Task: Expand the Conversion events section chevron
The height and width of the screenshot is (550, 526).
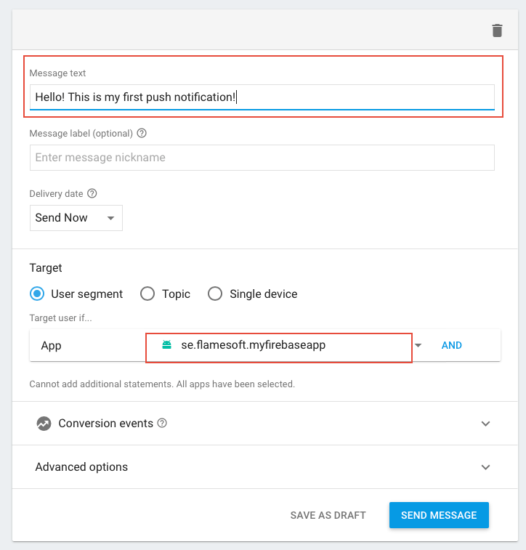Action: [x=486, y=424]
